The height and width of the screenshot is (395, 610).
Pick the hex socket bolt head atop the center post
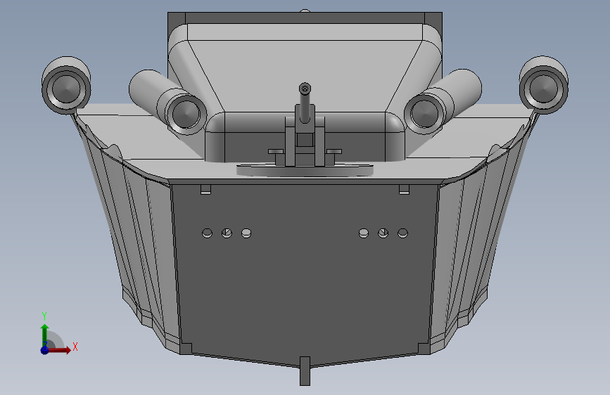[305, 89]
